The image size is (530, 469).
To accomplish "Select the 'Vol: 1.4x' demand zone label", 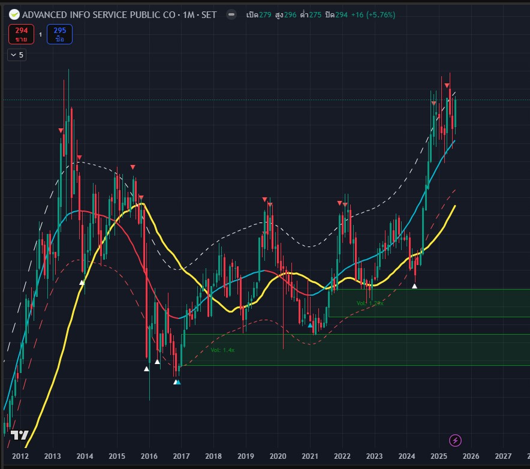I will click(x=222, y=350).
